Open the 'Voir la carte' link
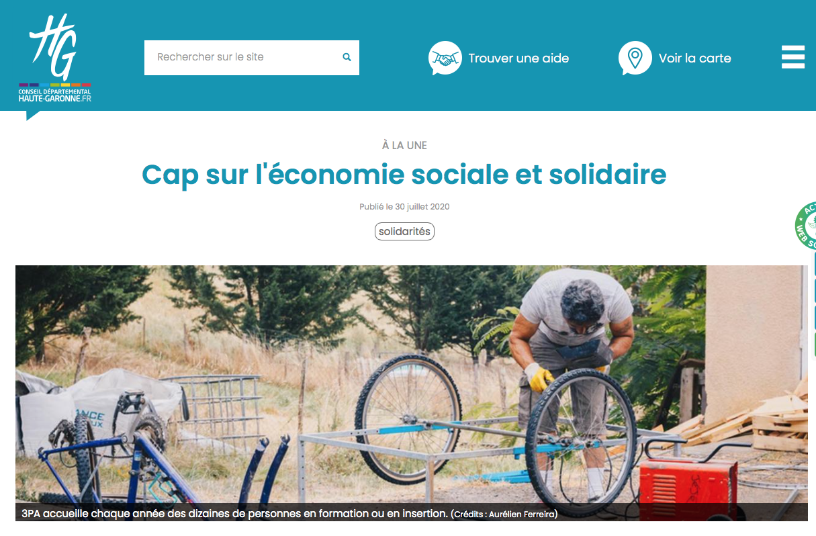Screen dimensions: 816x536 [x=695, y=58]
